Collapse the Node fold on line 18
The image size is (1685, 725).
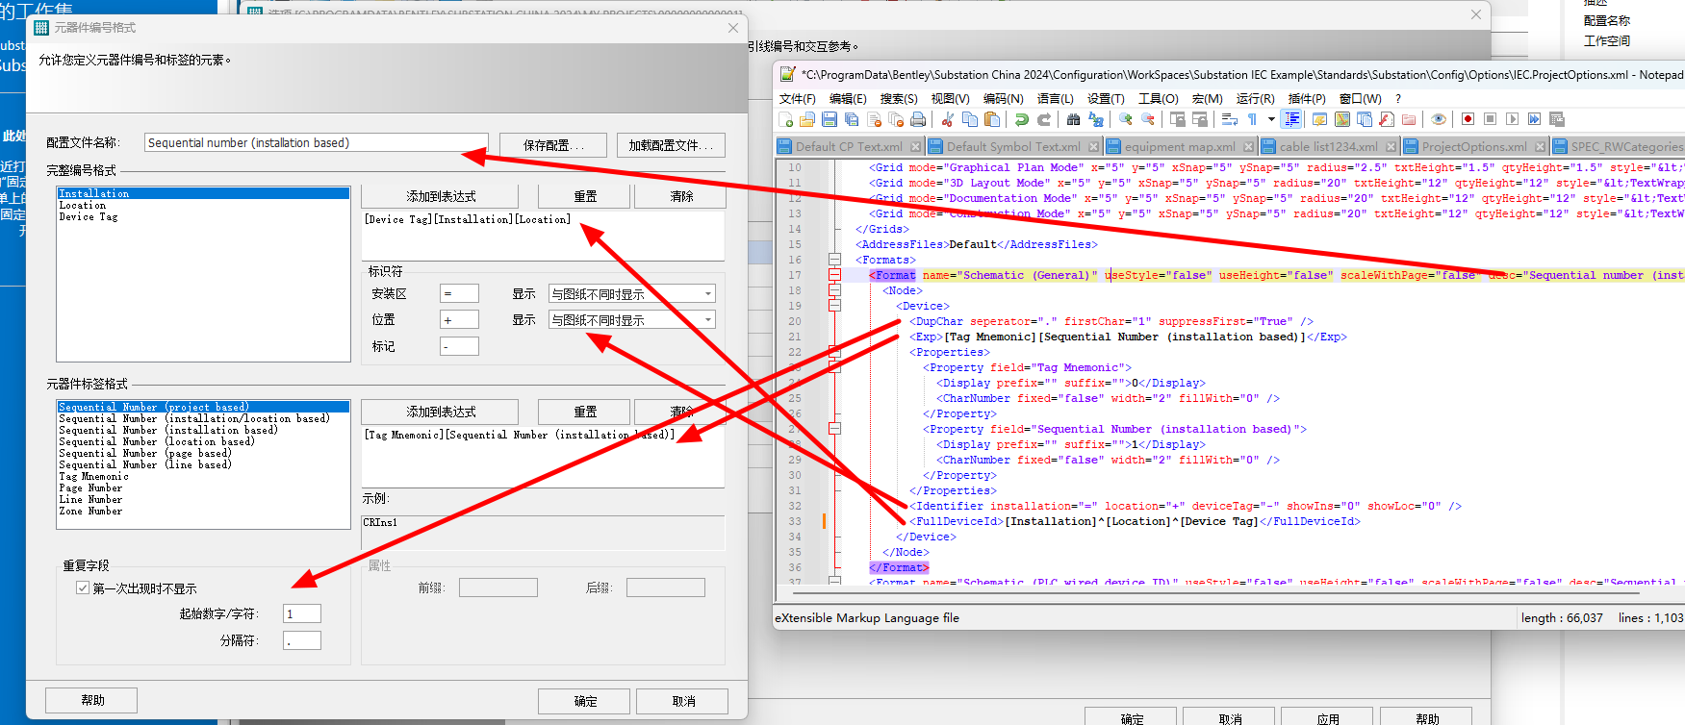coord(834,290)
